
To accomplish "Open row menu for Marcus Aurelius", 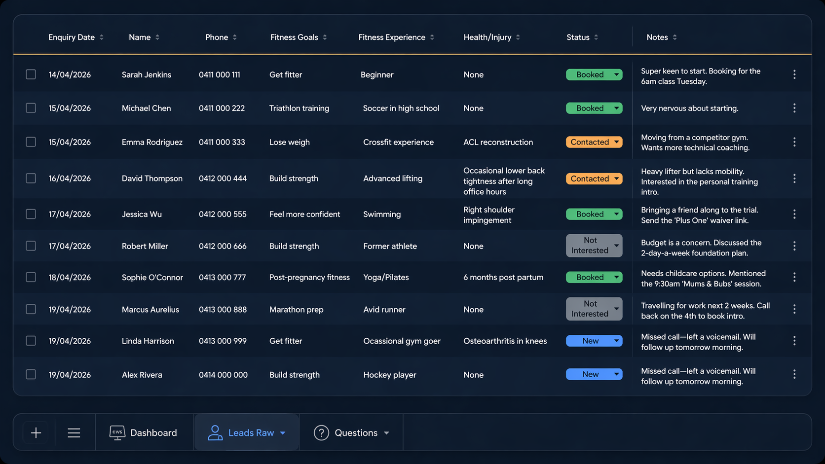I will (794, 309).
